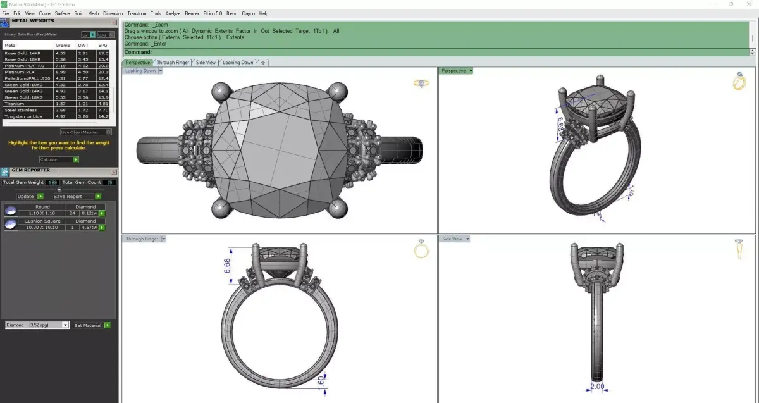Click the Gem Reporter panel icon
The width and height of the screenshot is (759, 403).
[x=5, y=172]
